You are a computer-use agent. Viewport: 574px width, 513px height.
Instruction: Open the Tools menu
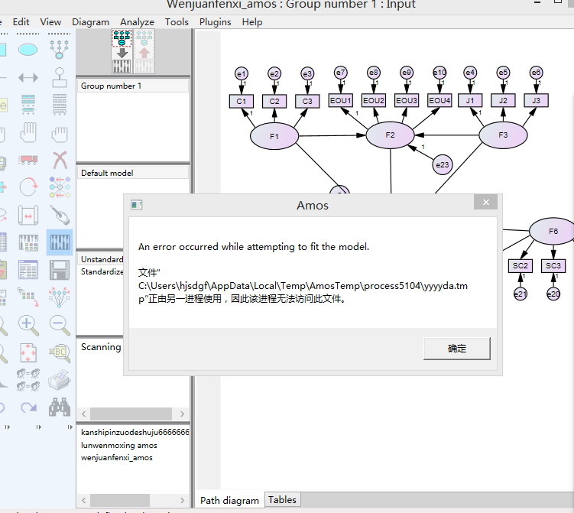[177, 22]
